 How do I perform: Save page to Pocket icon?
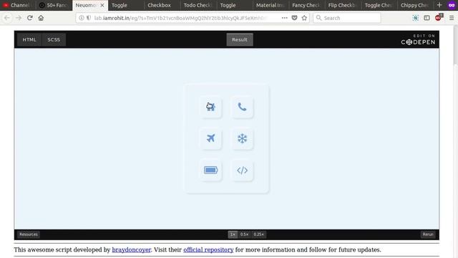(x=294, y=18)
